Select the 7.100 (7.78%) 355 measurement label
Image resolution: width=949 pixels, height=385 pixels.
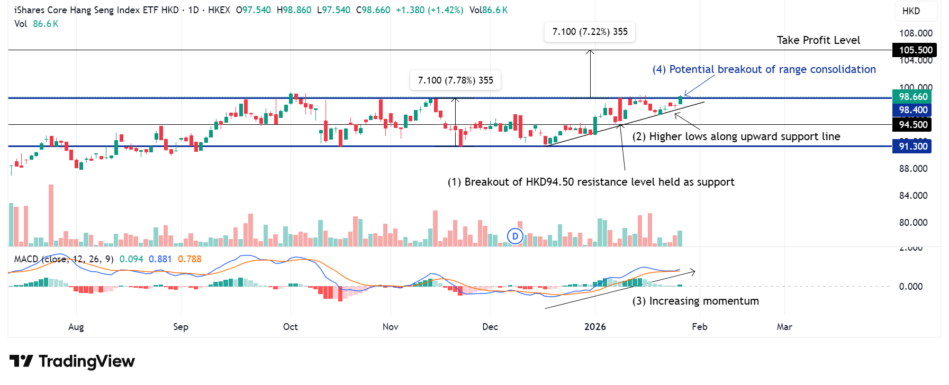tap(455, 80)
